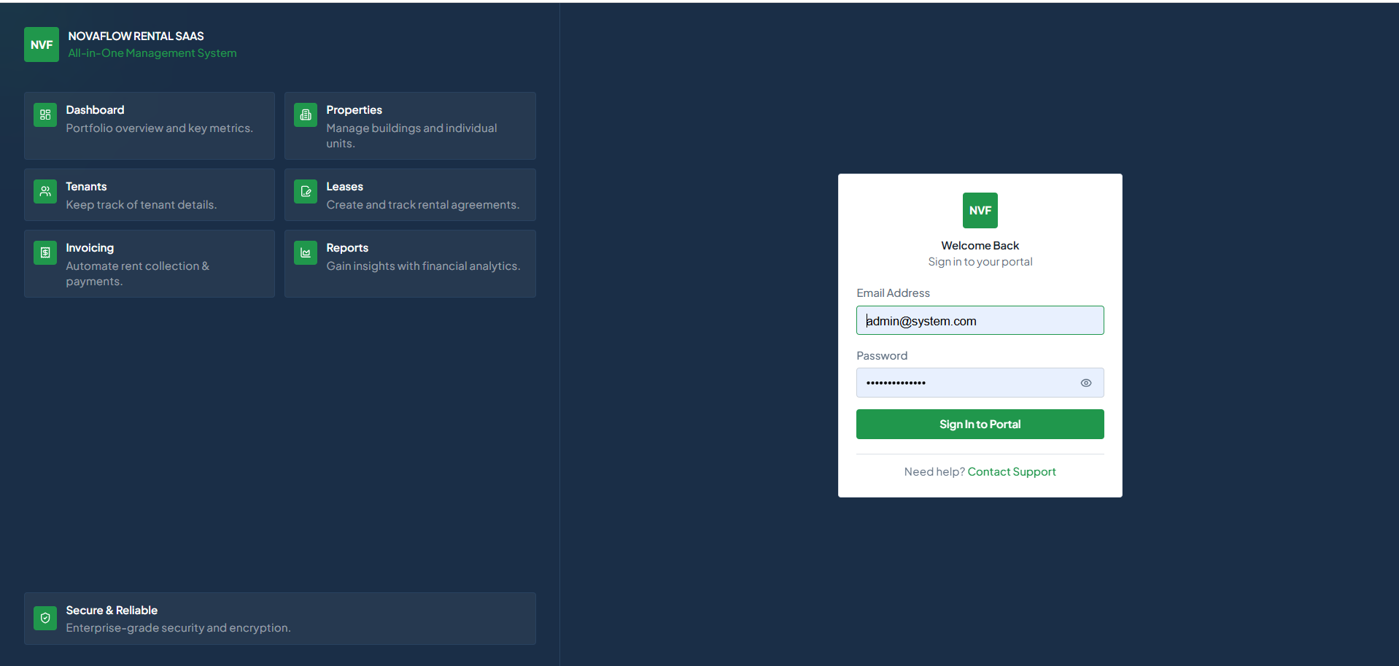1399x666 pixels.
Task: Click the Reports card title
Action: (347, 248)
